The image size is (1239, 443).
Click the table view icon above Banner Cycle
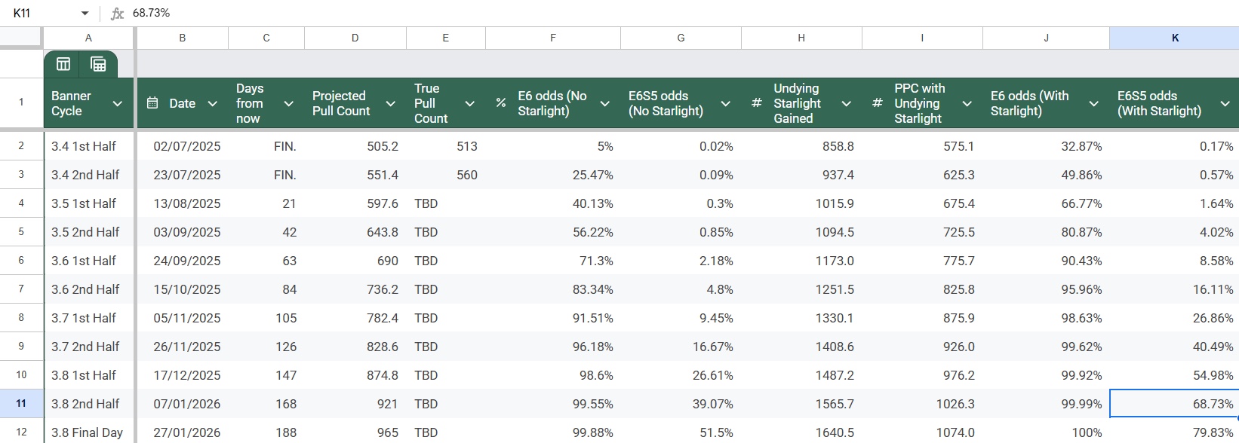click(x=63, y=65)
